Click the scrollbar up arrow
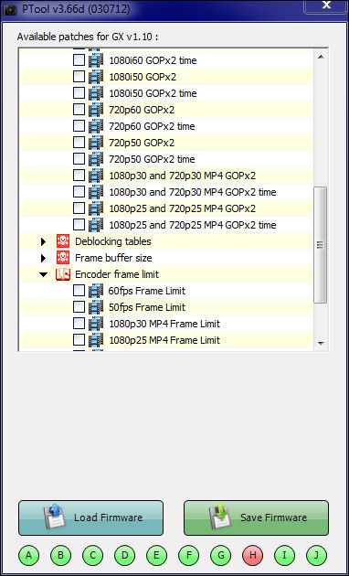The height and width of the screenshot is (576, 349). [321, 57]
